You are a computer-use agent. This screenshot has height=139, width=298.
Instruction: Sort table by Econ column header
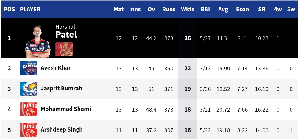242,9
